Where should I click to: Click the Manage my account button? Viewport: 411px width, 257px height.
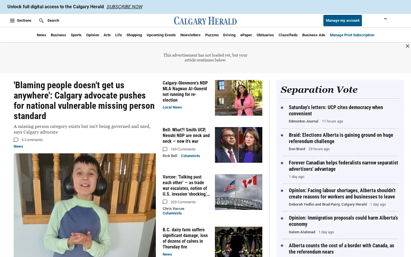click(342, 21)
